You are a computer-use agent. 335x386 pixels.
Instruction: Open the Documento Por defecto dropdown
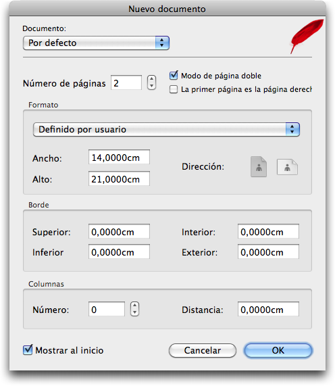pos(96,43)
